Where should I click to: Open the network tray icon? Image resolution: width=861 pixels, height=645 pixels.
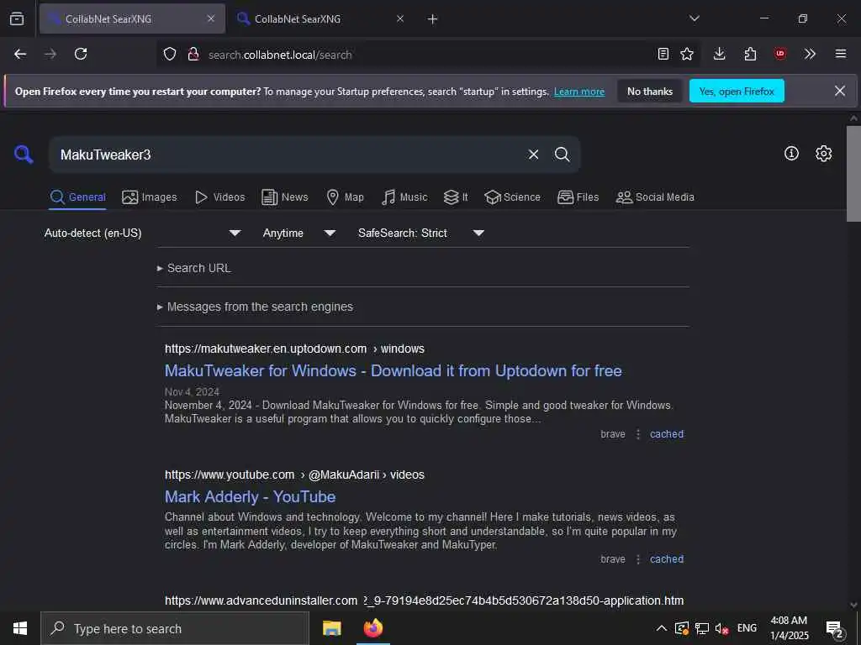tap(702, 628)
